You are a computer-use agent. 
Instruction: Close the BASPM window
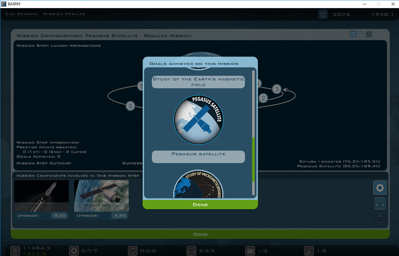[393, 4]
